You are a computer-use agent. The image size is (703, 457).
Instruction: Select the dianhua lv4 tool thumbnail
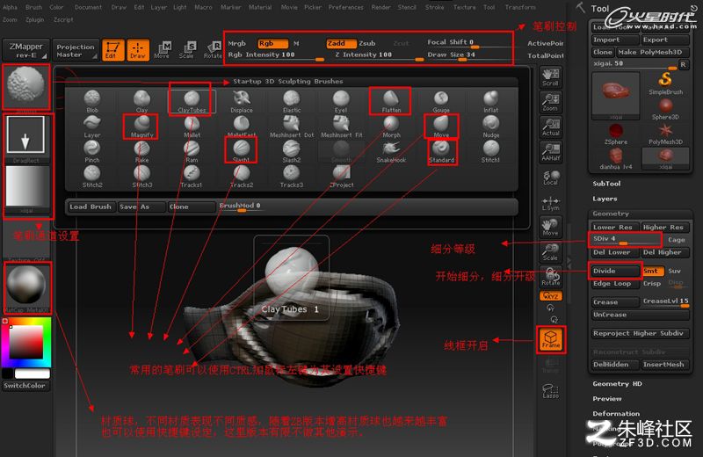click(x=616, y=159)
